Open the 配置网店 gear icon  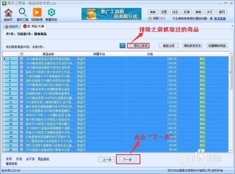51,15
